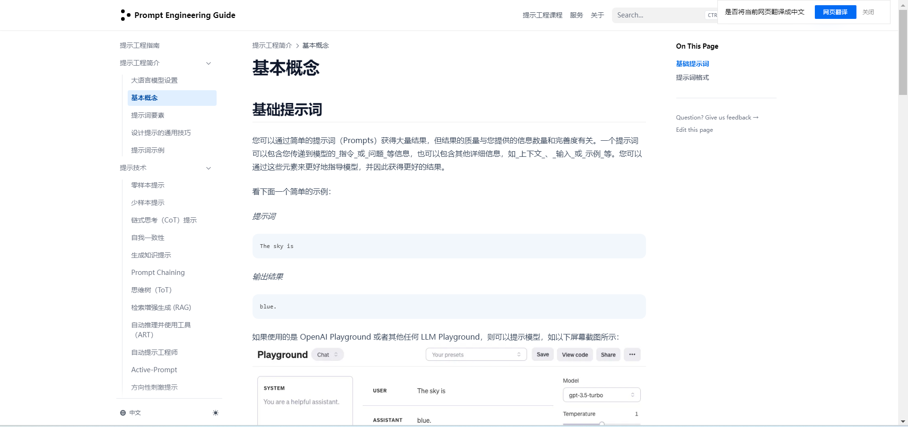Collapse the 提示技术 sidebar section
The height and width of the screenshot is (427, 908).
pos(209,168)
